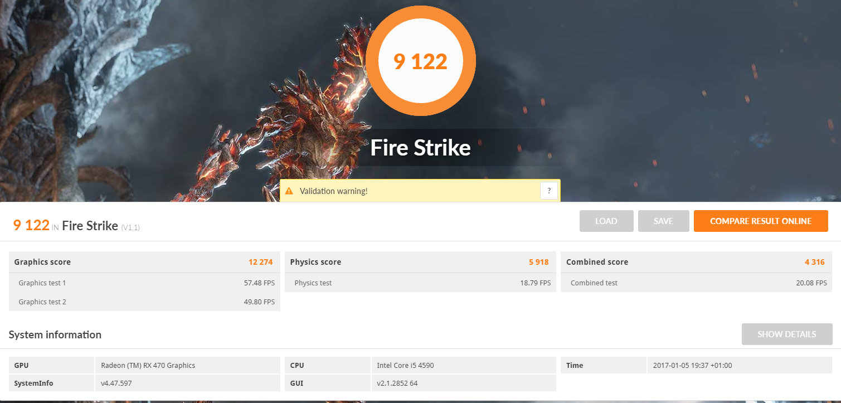Click SHOW DETAILS for system information
The image size is (841, 403).
coord(787,334)
